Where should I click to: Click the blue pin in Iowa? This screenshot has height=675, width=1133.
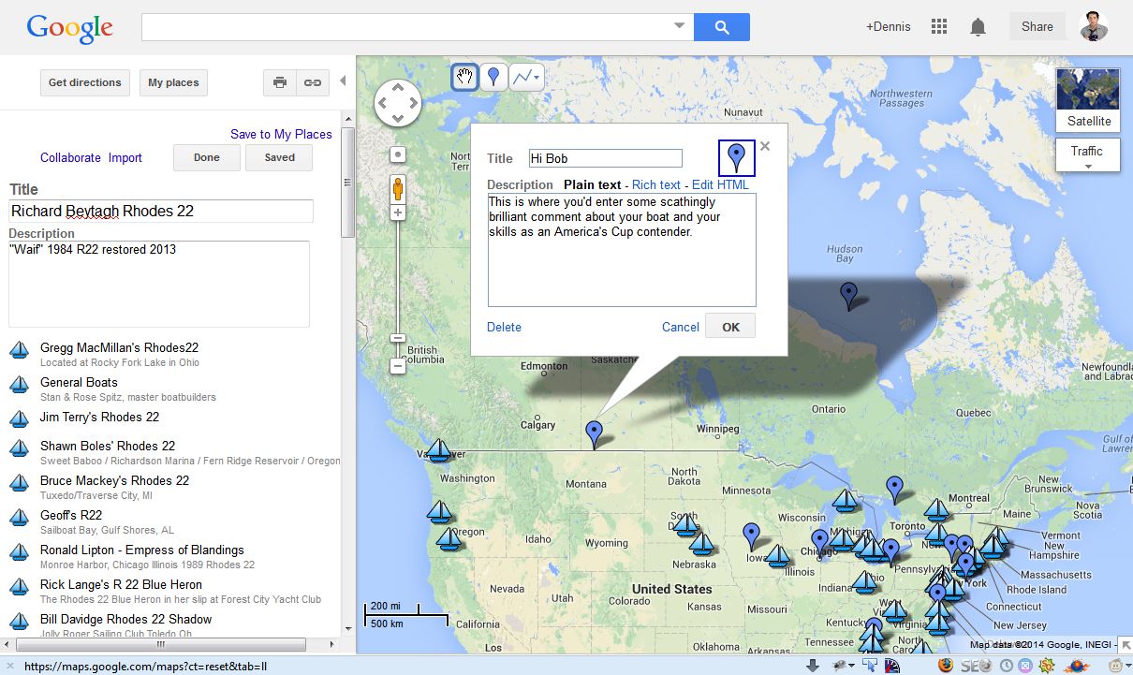pyautogui.click(x=751, y=536)
